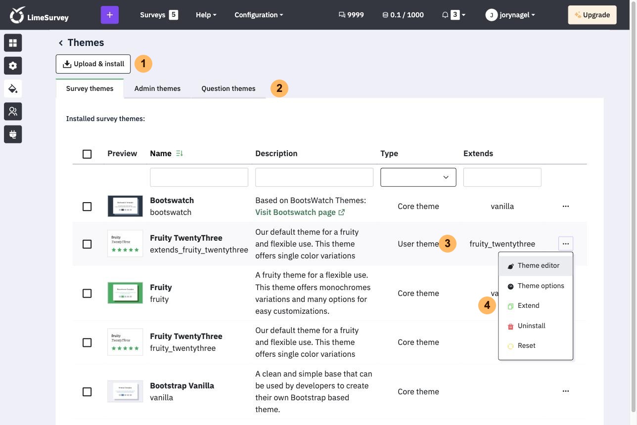Switch to the Admin themes tab
Screen dimensions: 637x425
157,88
